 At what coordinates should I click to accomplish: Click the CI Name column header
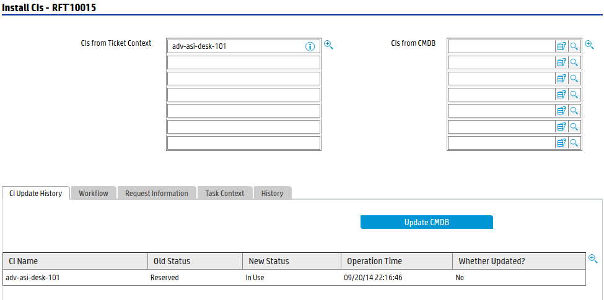(74, 261)
